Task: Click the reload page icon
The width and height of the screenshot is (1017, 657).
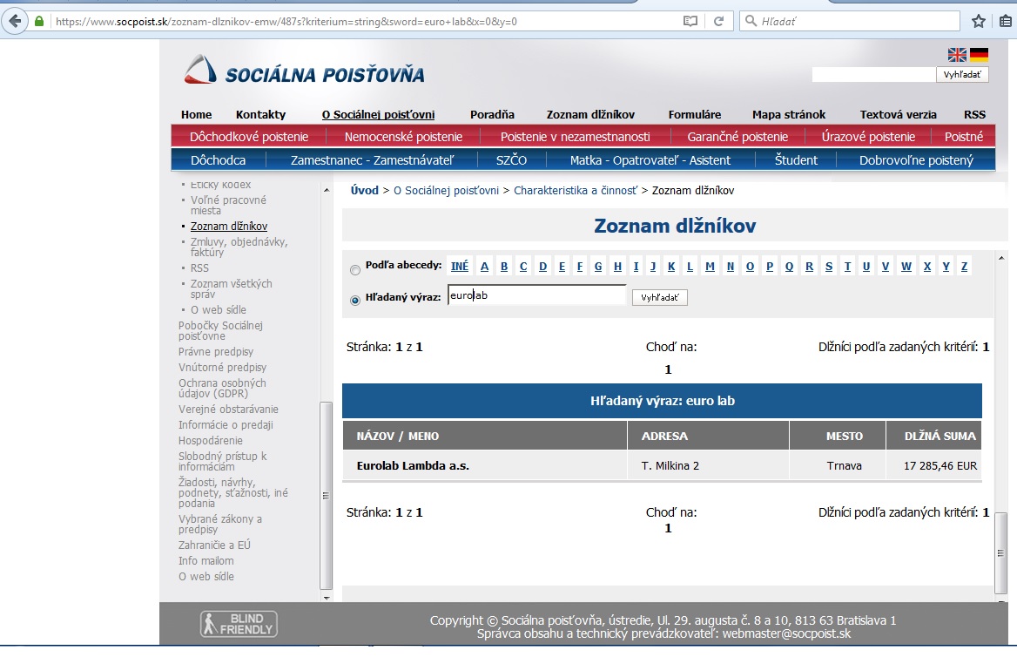Action: coord(718,21)
